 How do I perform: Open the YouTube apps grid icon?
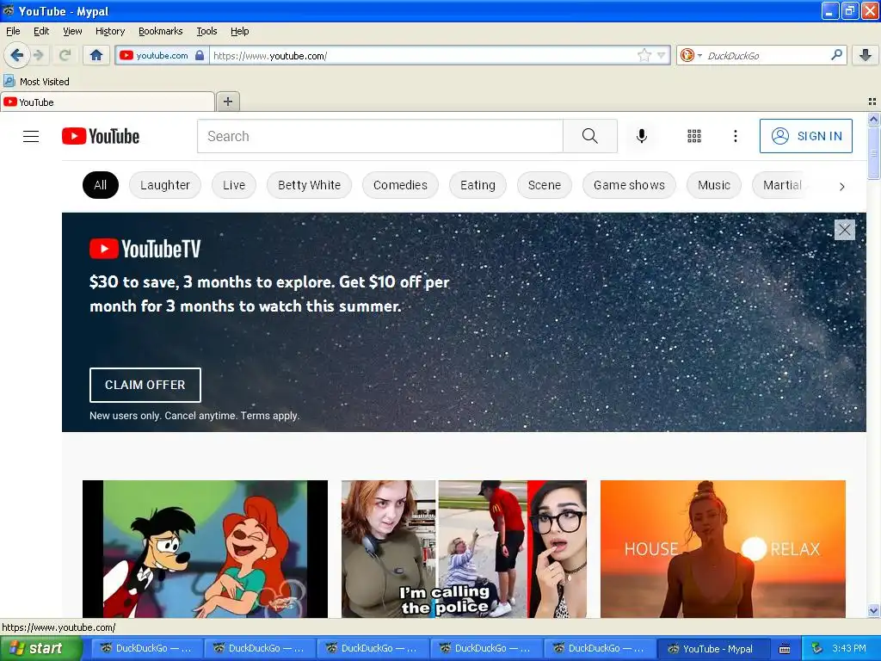694,136
